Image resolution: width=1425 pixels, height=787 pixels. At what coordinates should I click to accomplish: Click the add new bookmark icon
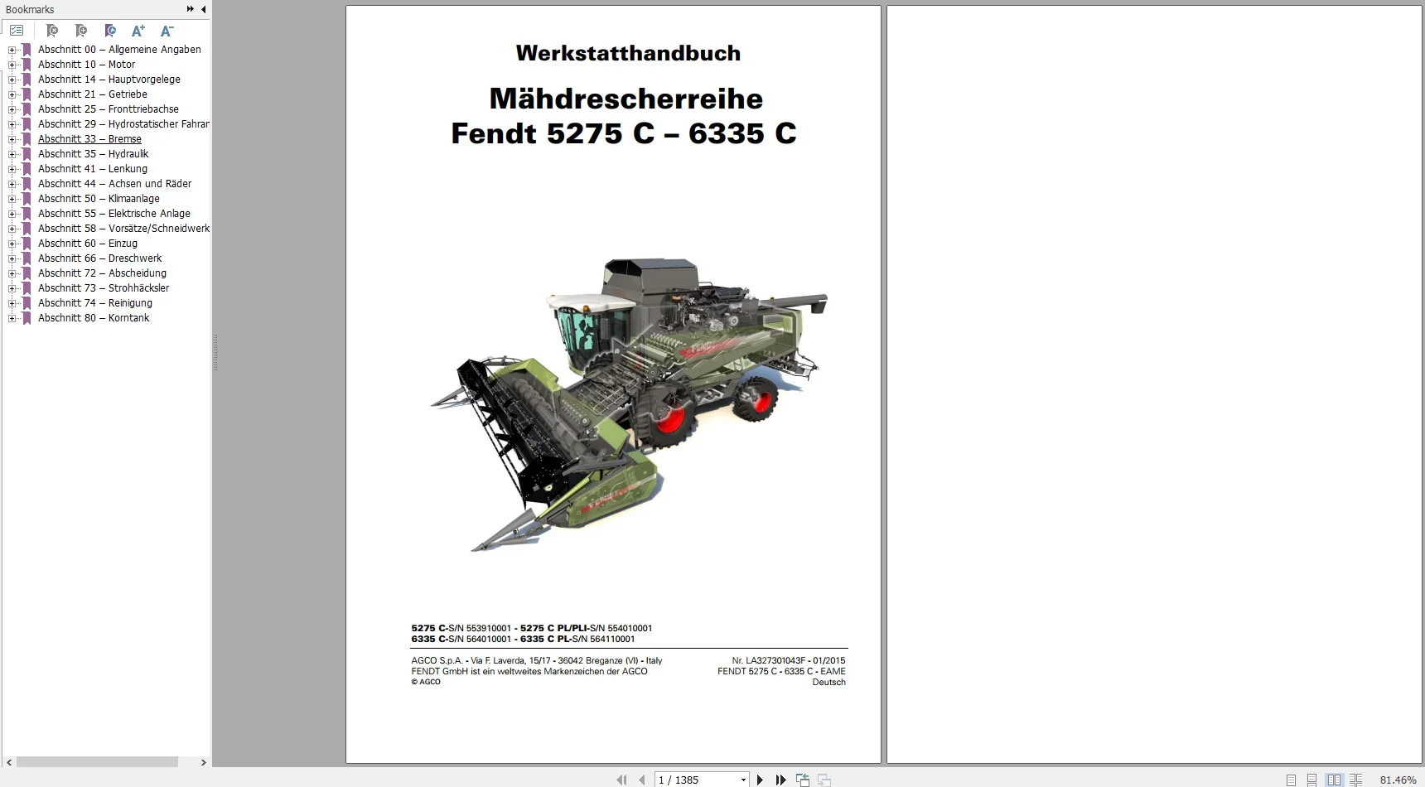[81, 31]
